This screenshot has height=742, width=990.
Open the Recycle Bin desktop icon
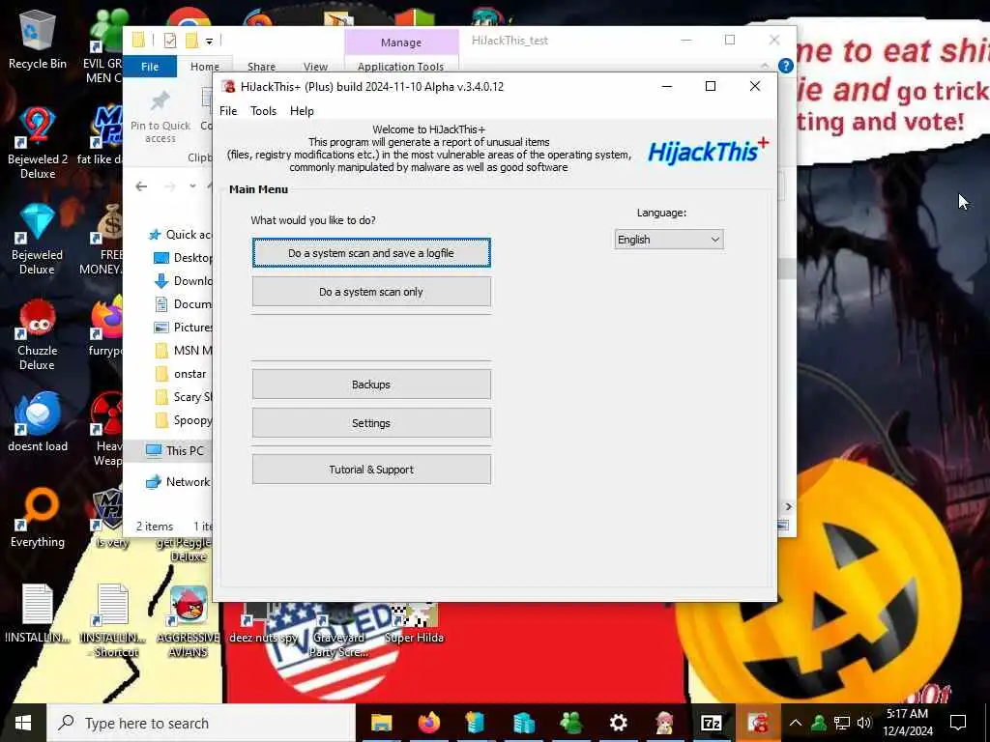tap(38, 41)
